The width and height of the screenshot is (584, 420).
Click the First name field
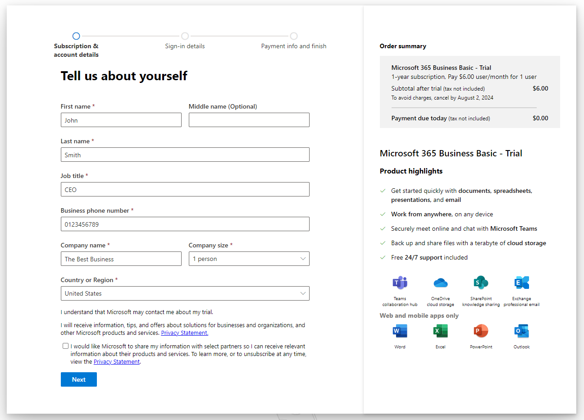click(x=121, y=120)
